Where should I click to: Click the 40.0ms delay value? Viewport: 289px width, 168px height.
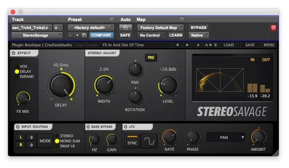tap(61, 65)
